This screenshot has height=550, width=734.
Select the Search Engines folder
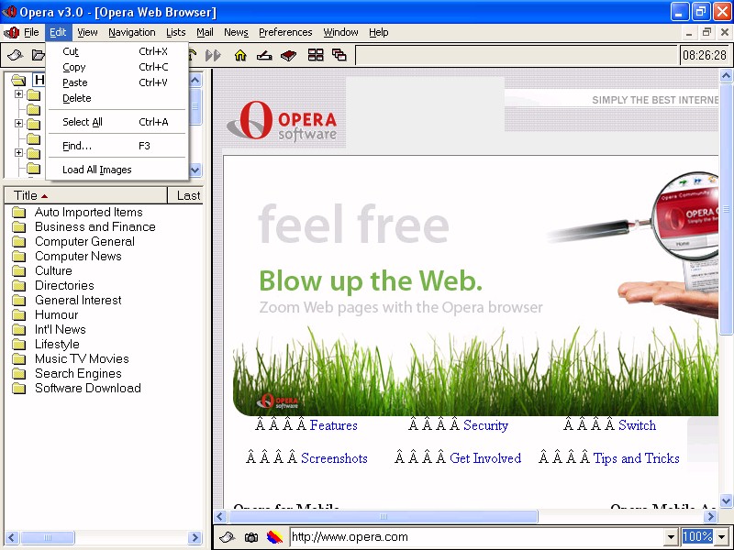[78, 373]
